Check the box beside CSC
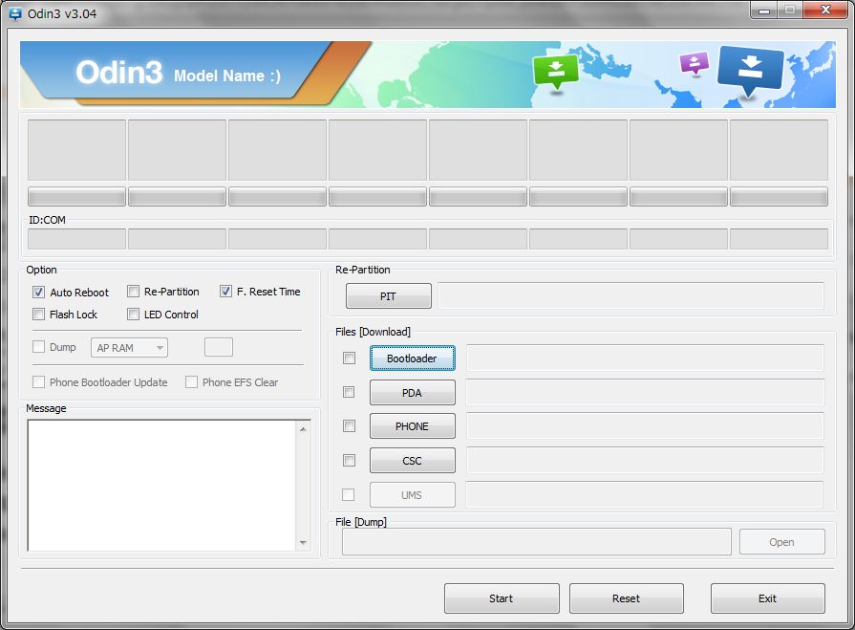 pyautogui.click(x=349, y=461)
